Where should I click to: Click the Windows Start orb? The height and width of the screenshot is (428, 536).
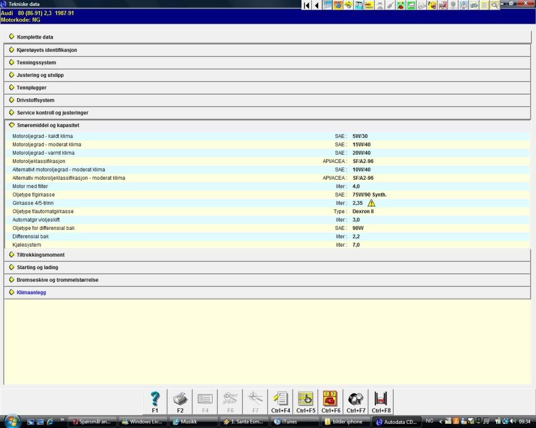click(12, 421)
